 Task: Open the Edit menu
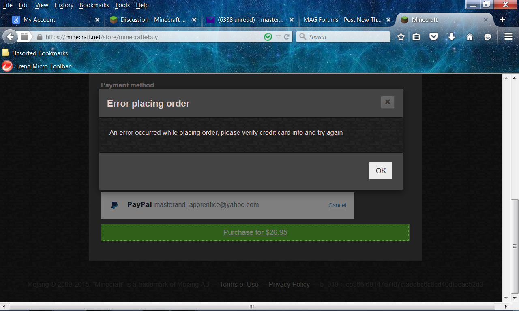(24, 5)
